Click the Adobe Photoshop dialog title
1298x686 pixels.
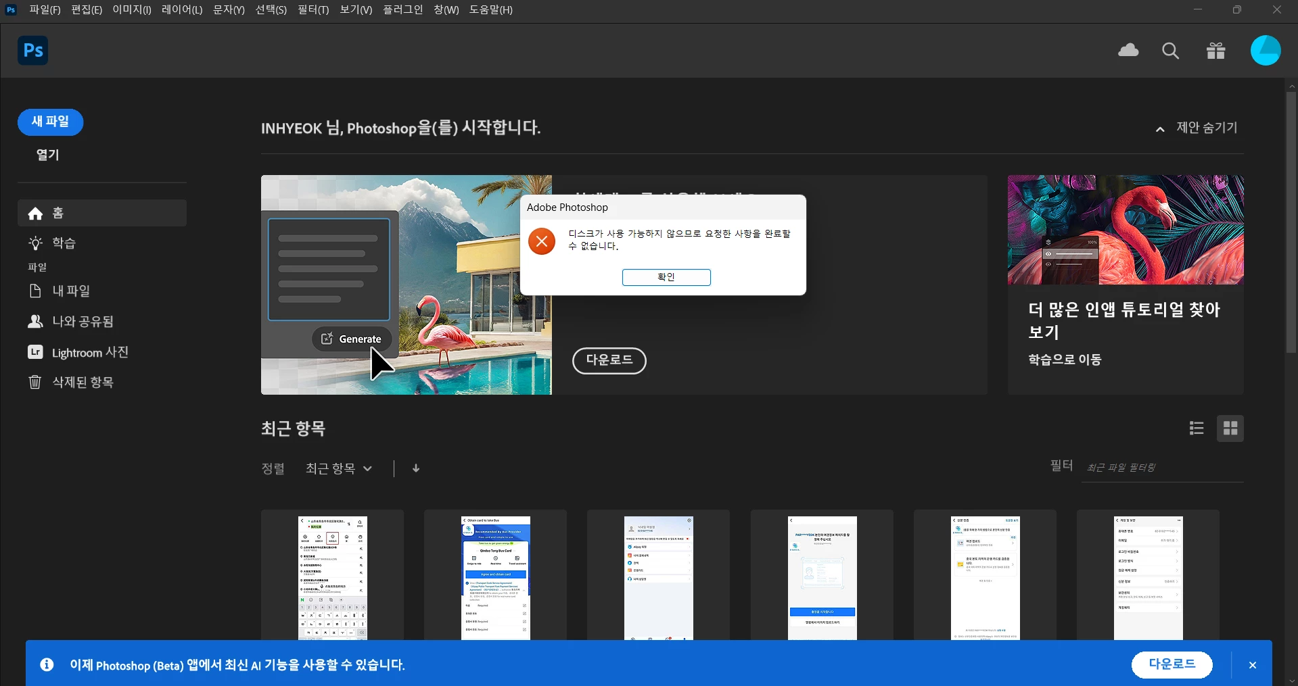click(567, 207)
